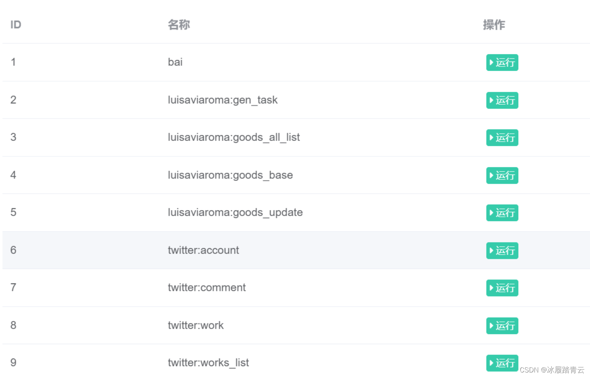Select the twitter:comment name
Viewport: 590px width, 377px height.
207,287
